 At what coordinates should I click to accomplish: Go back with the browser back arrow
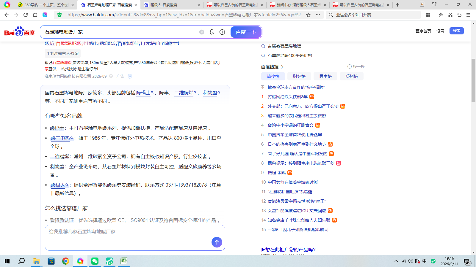click(7, 15)
